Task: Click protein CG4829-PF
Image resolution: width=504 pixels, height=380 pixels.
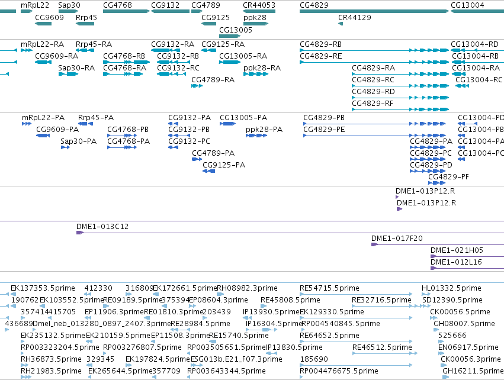Action: click(448, 177)
